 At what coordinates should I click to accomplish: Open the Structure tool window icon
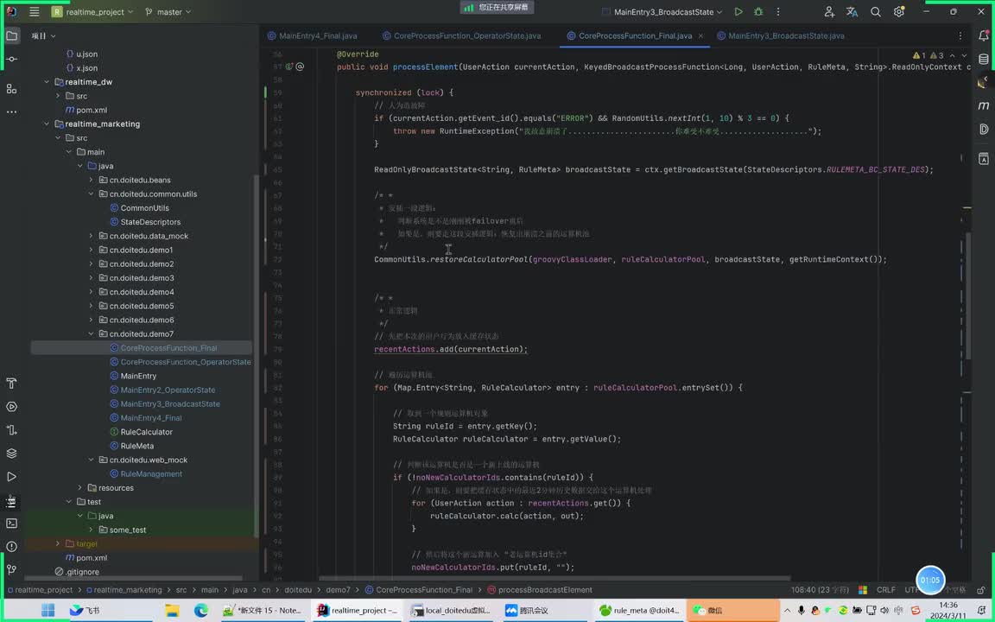point(11,89)
